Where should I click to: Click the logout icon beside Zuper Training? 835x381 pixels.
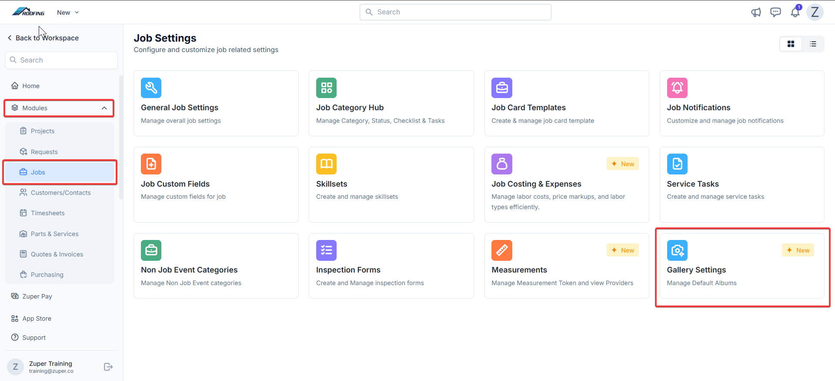pos(108,367)
